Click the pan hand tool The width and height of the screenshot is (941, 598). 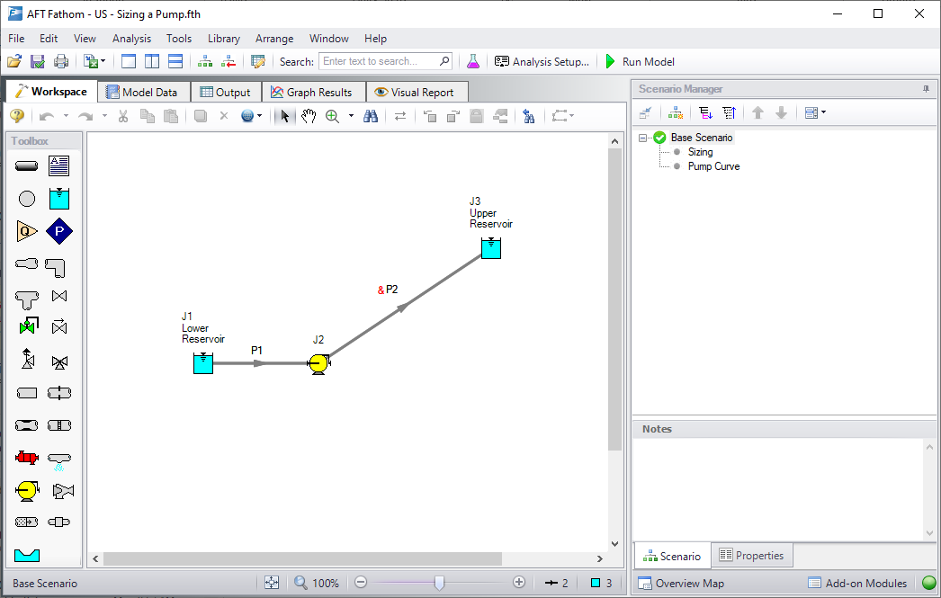point(309,116)
